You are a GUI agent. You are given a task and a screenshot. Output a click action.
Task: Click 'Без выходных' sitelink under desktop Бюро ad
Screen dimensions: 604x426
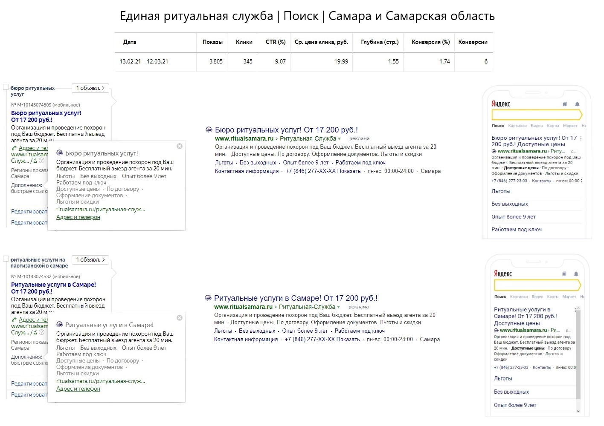pos(258,162)
